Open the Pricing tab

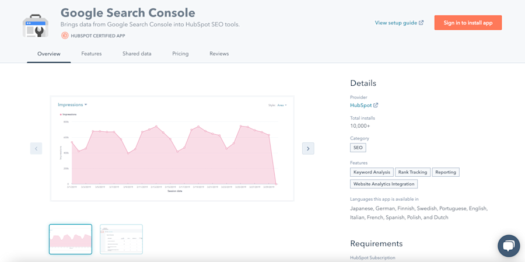[x=180, y=54]
